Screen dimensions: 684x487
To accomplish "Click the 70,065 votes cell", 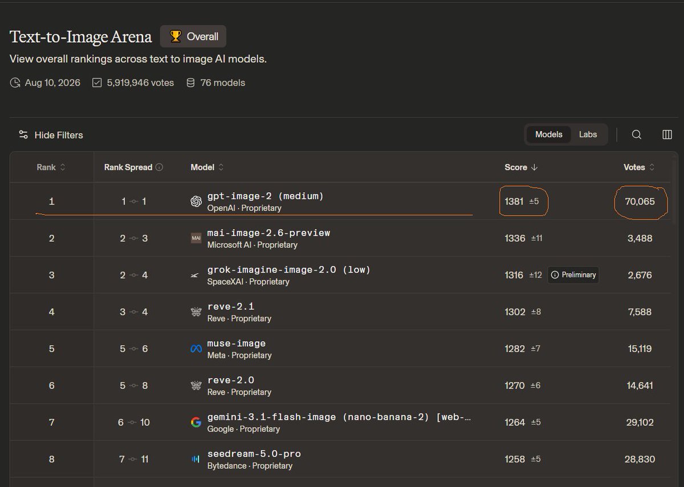I will click(640, 201).
